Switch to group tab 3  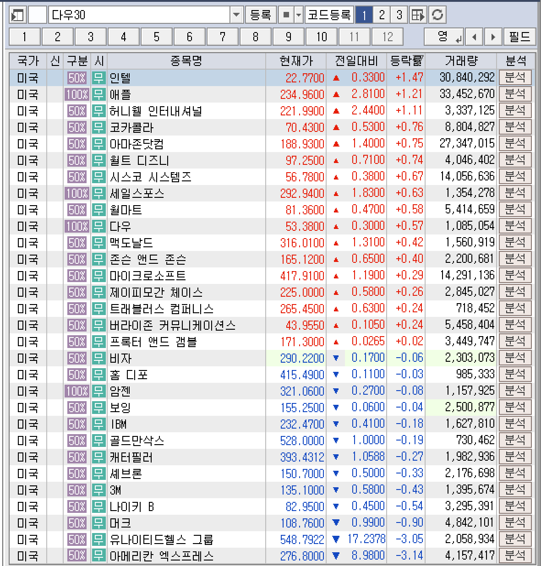tap(91, 37)
